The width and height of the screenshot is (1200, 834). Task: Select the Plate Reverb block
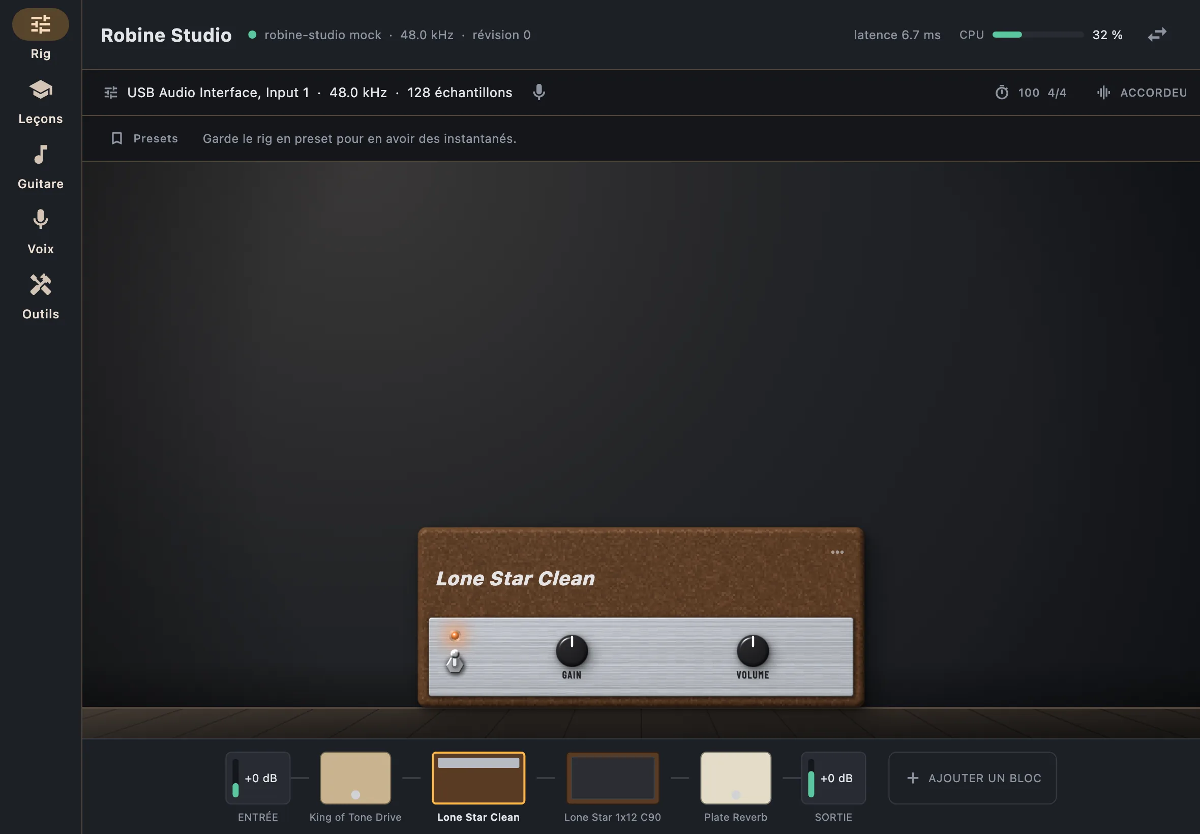[736, 778]
